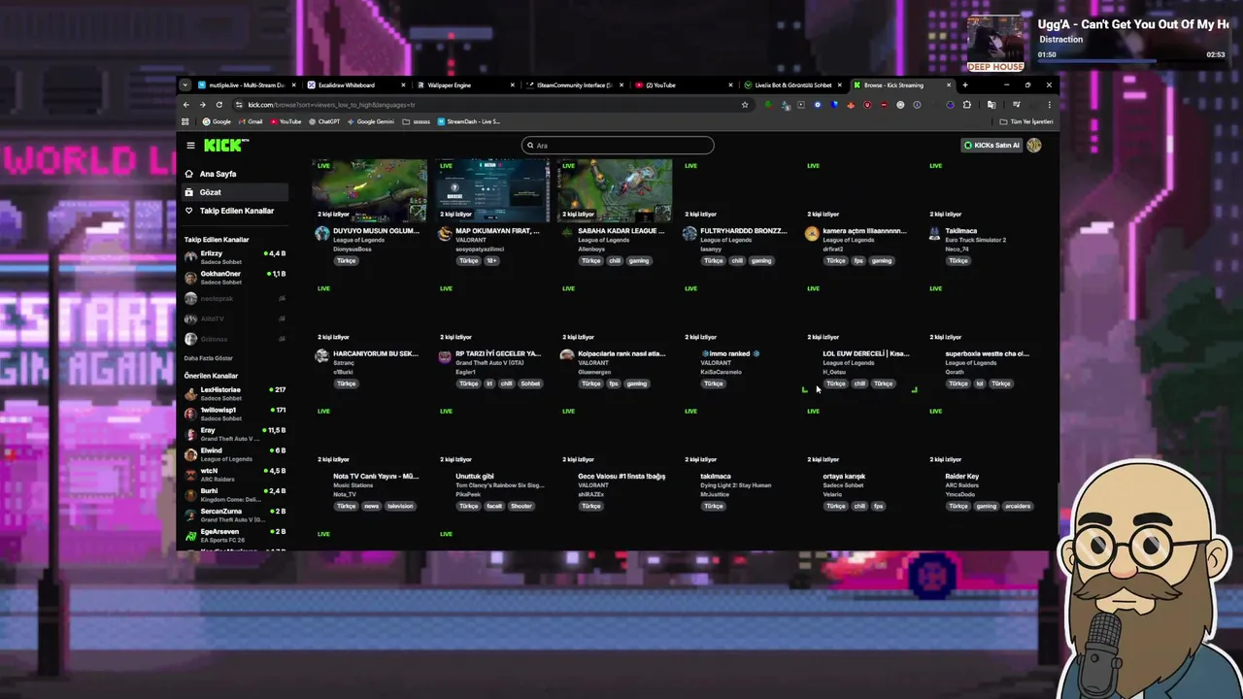Screen dimensions: 1243x699
Task: Open the ChatGPT bookmark
Action: pyautogui.click(x=323, y=122)
